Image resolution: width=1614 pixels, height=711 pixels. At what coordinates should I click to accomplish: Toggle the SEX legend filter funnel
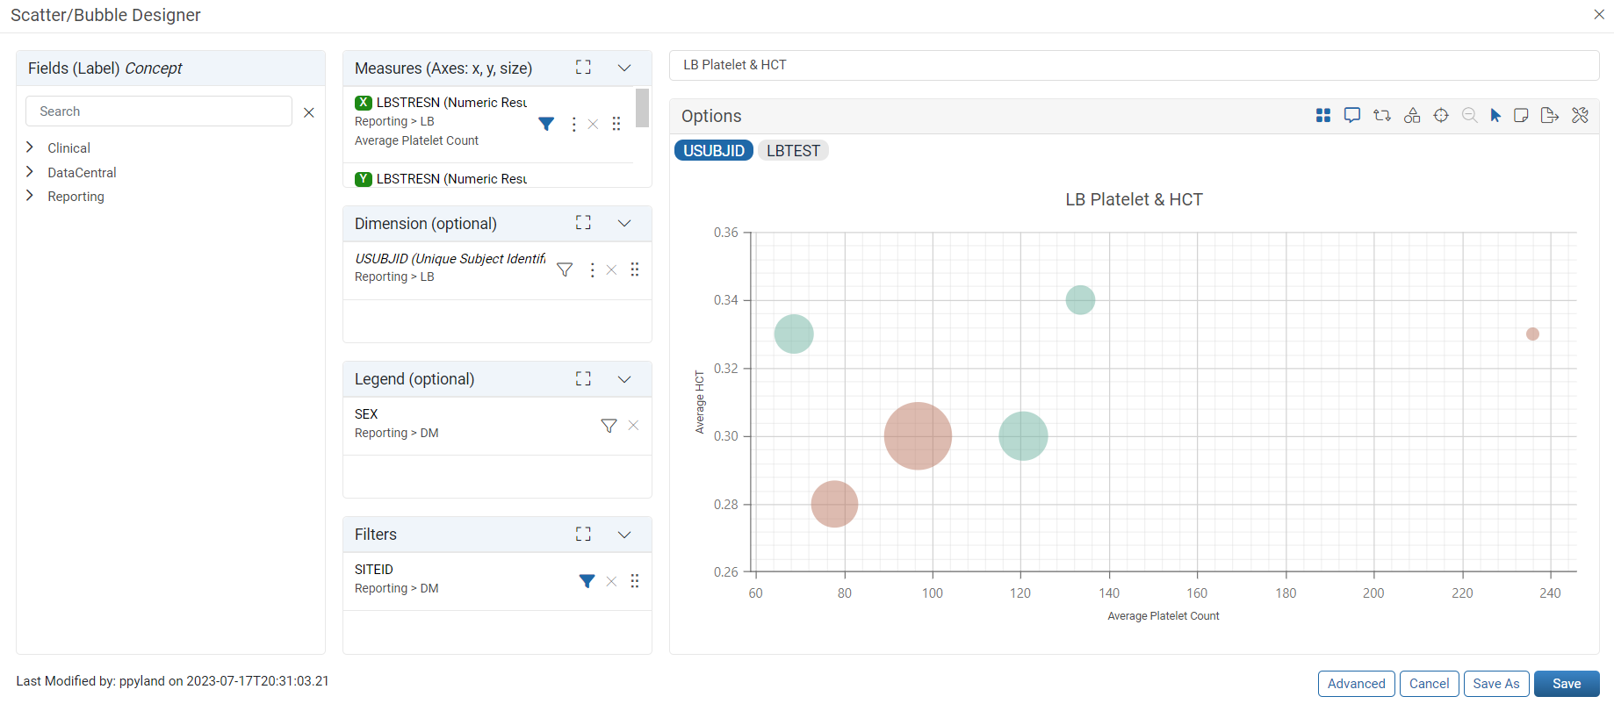[609, 426]
